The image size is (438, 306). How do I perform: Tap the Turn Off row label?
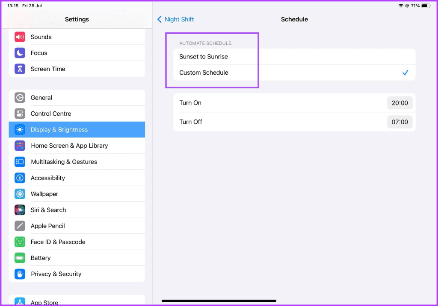coord(191,122)
